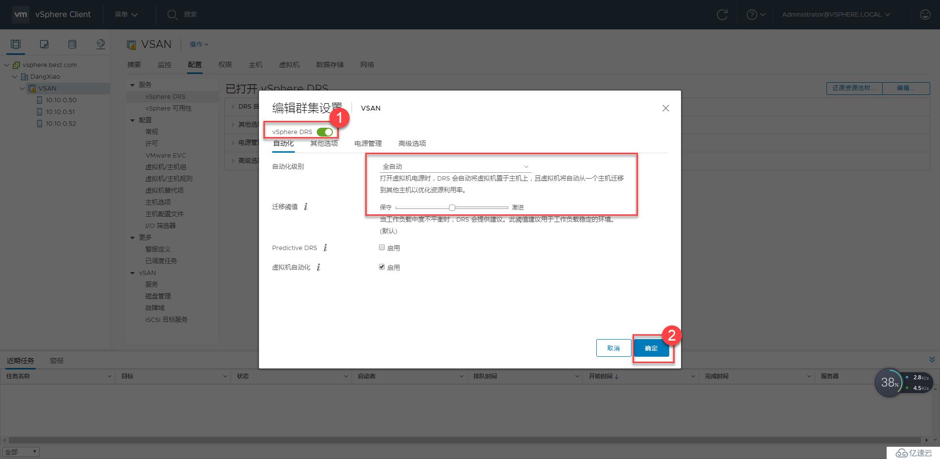Switch to the 警报 tab
The image size is (940, 459).
(x=57, y=361)
